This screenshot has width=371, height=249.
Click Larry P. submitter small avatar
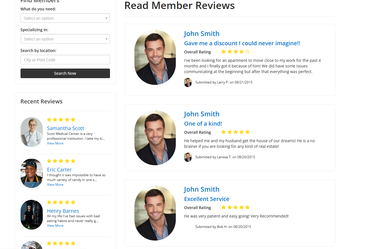pos(188,82)
